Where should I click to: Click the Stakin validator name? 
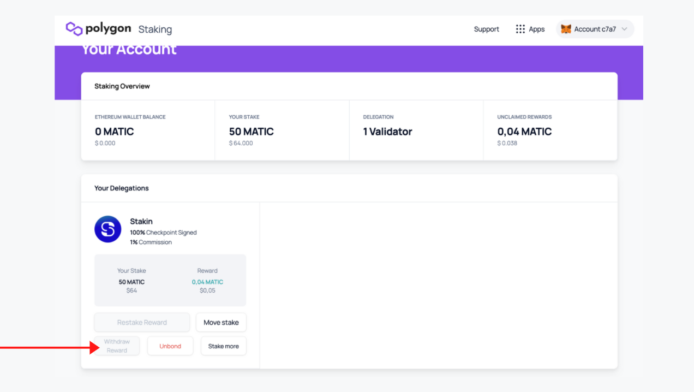pyautogui.click(x=141, y=221)
